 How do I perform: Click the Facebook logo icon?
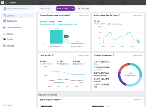tap(3, 3)
